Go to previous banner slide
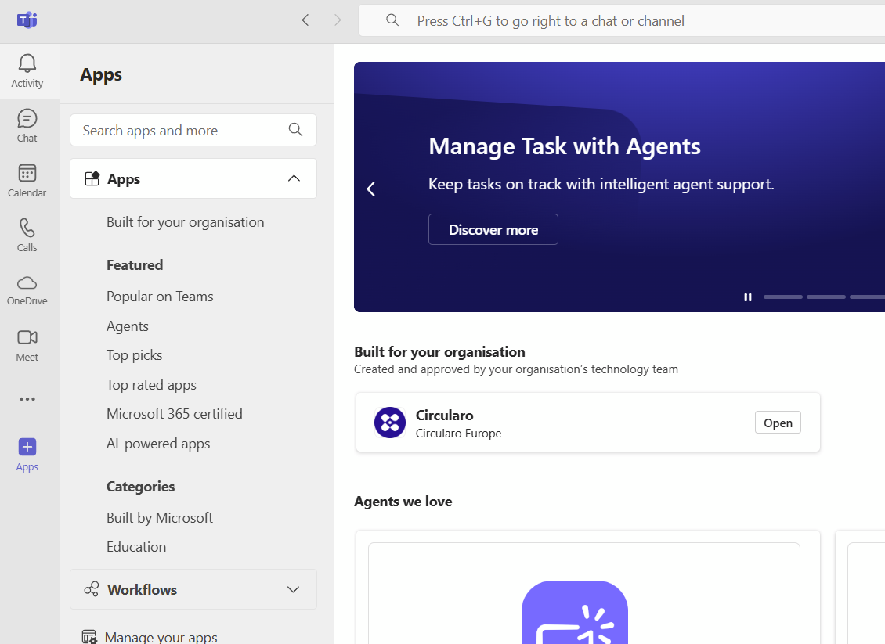The height and width of the screenshot is (644, 885). 371,189
